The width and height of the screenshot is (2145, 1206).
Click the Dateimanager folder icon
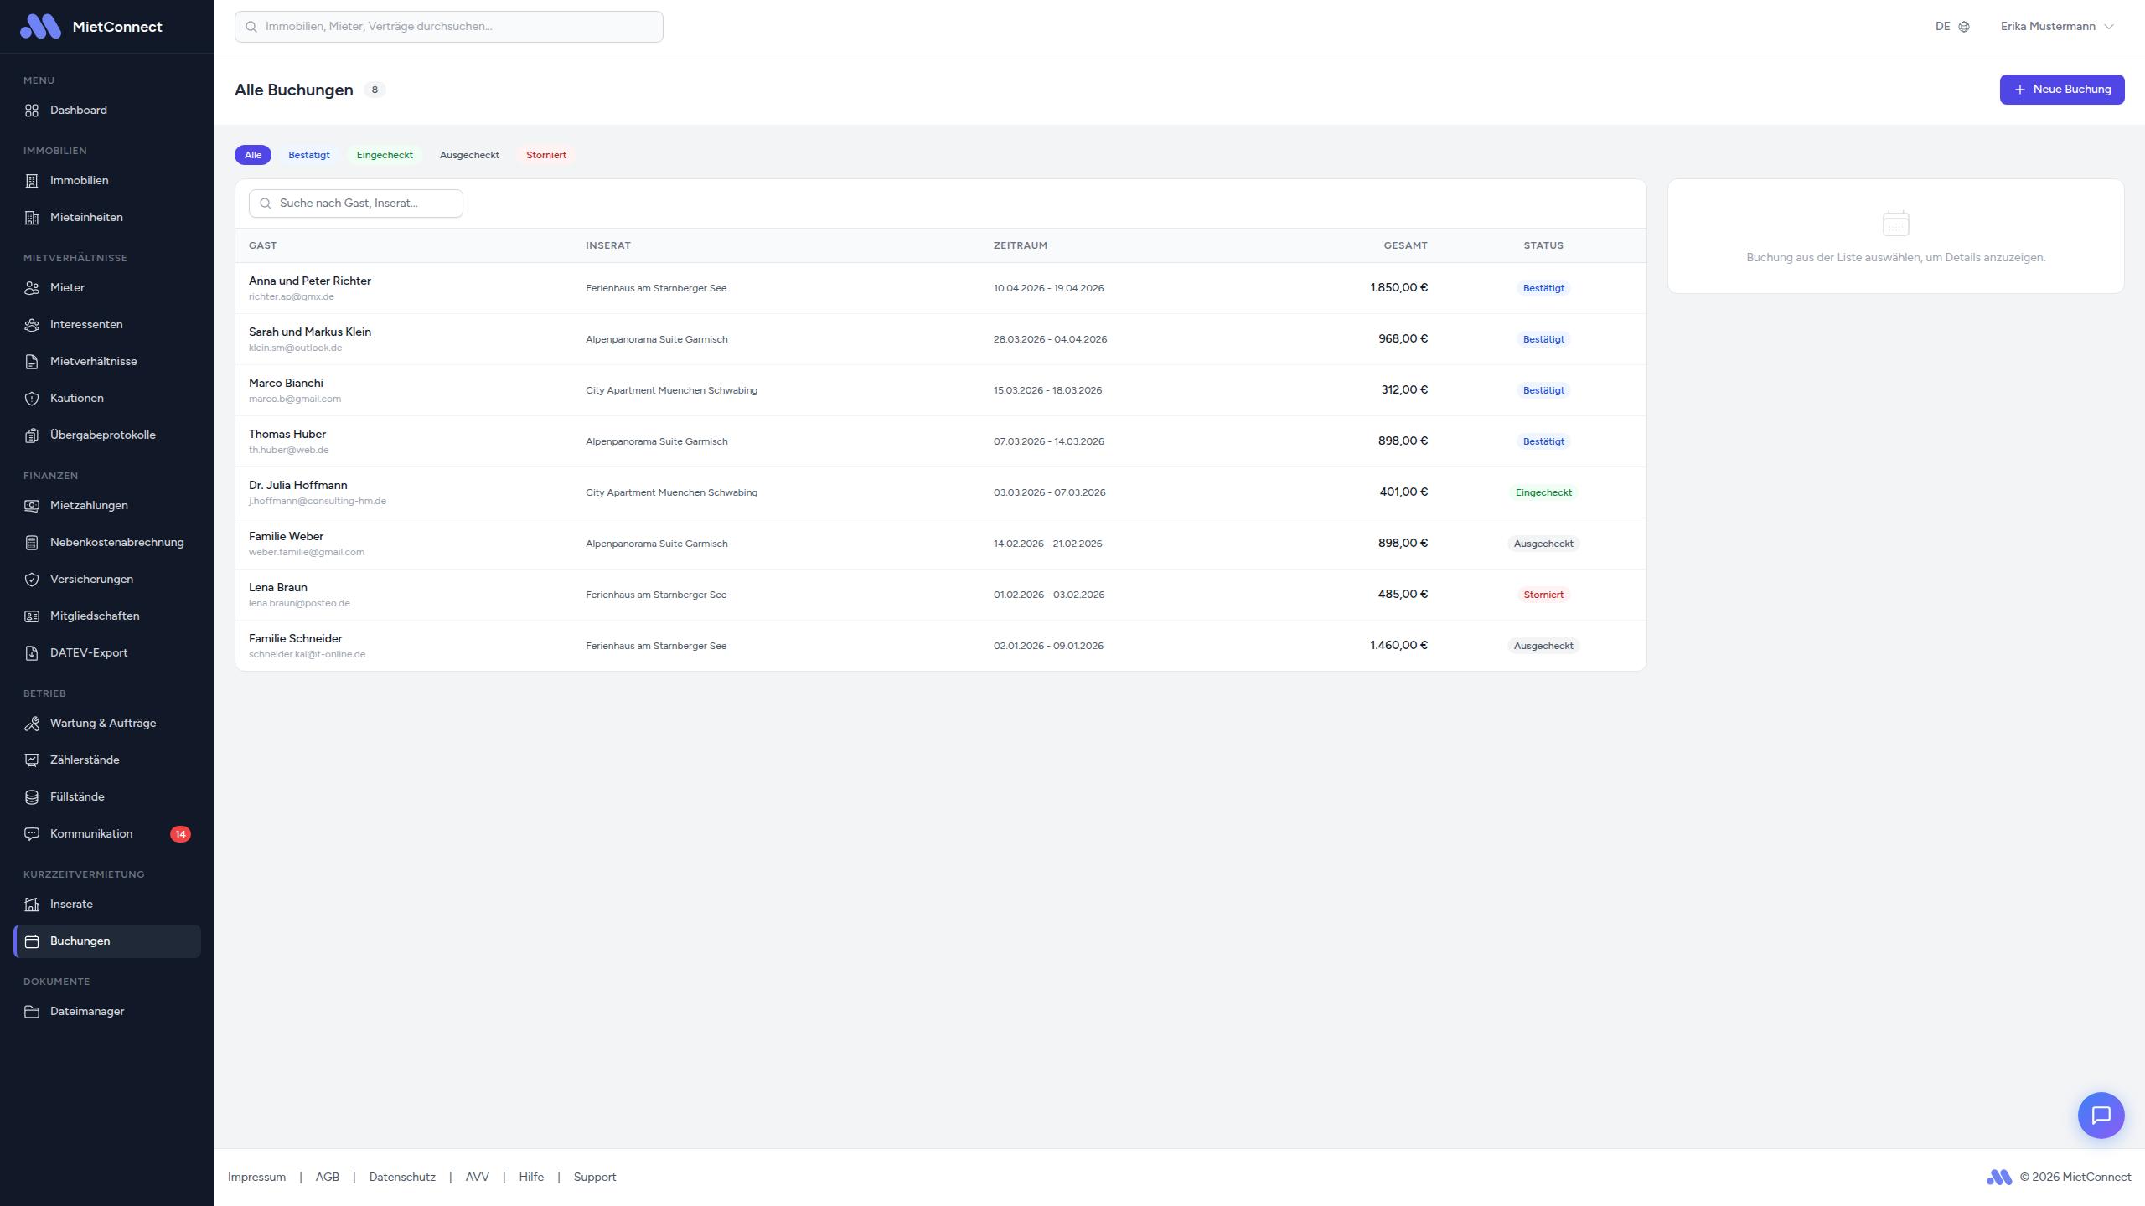coord(32,1012)
